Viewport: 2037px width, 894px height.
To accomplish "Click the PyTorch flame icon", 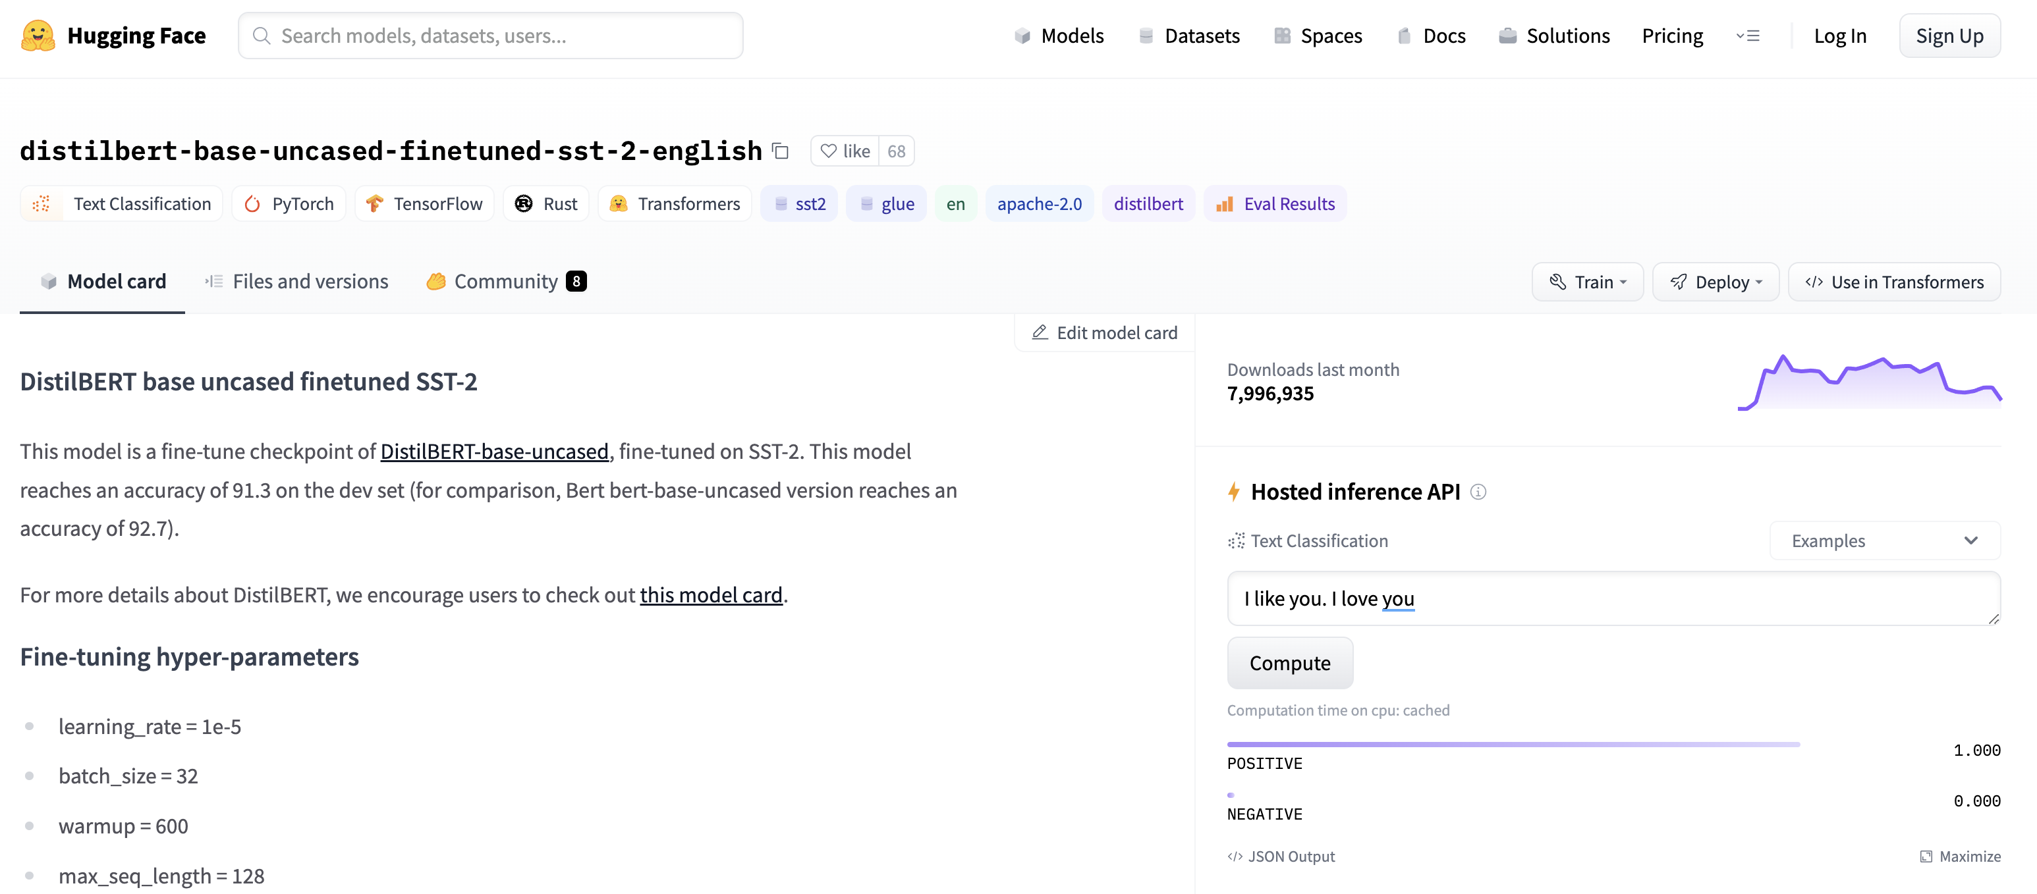I will 252,204.
